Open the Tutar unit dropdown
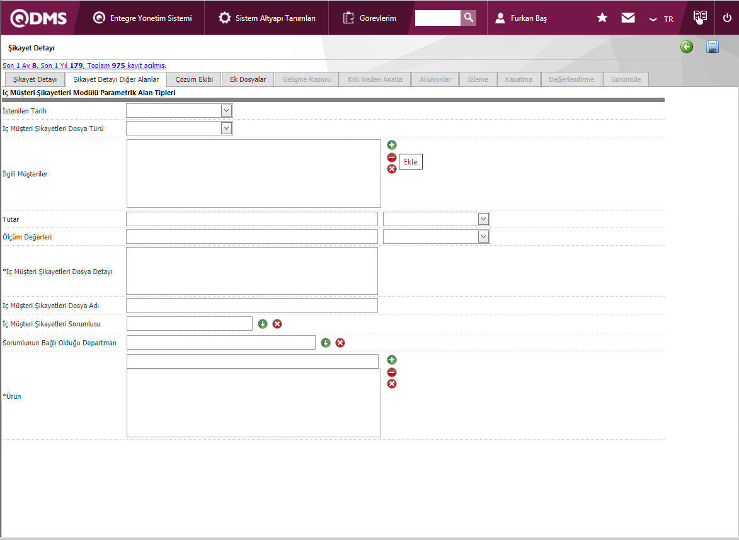The image size is (739, 540). point(483,219)
